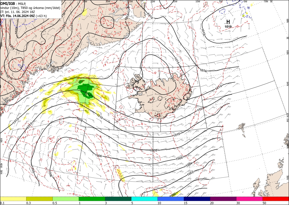Image resolution: width=289 pixels, height=205 pixels.
Task: Select the purple 20–30 legend swatch
Action: click(223, 199)
